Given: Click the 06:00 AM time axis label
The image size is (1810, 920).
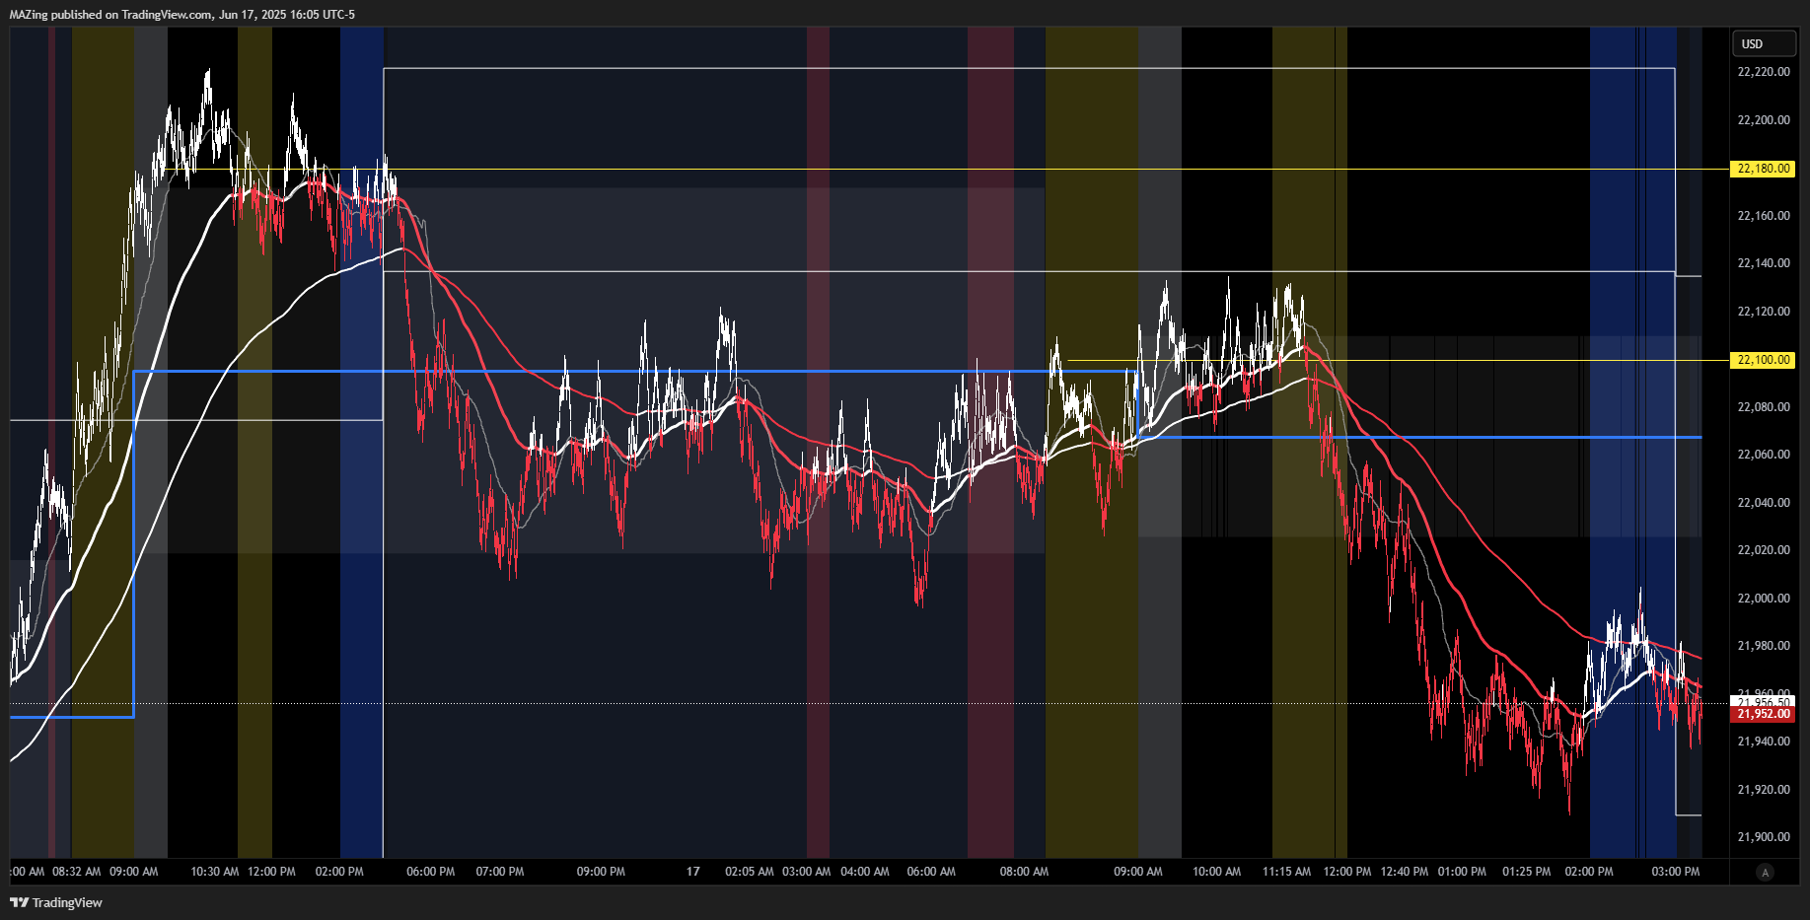Looking at the screenshot, I should [931, 872].
